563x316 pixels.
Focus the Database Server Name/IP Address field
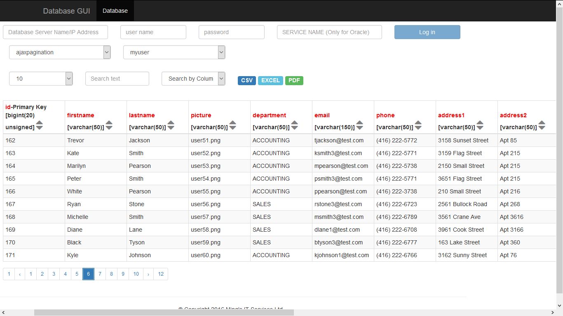[x=55, y=32]
